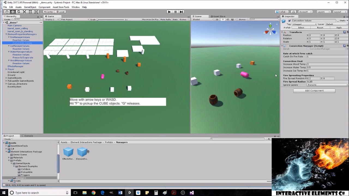The image size is (349, 196).
Task: Select the Move tool
Action: pos(13,12)
